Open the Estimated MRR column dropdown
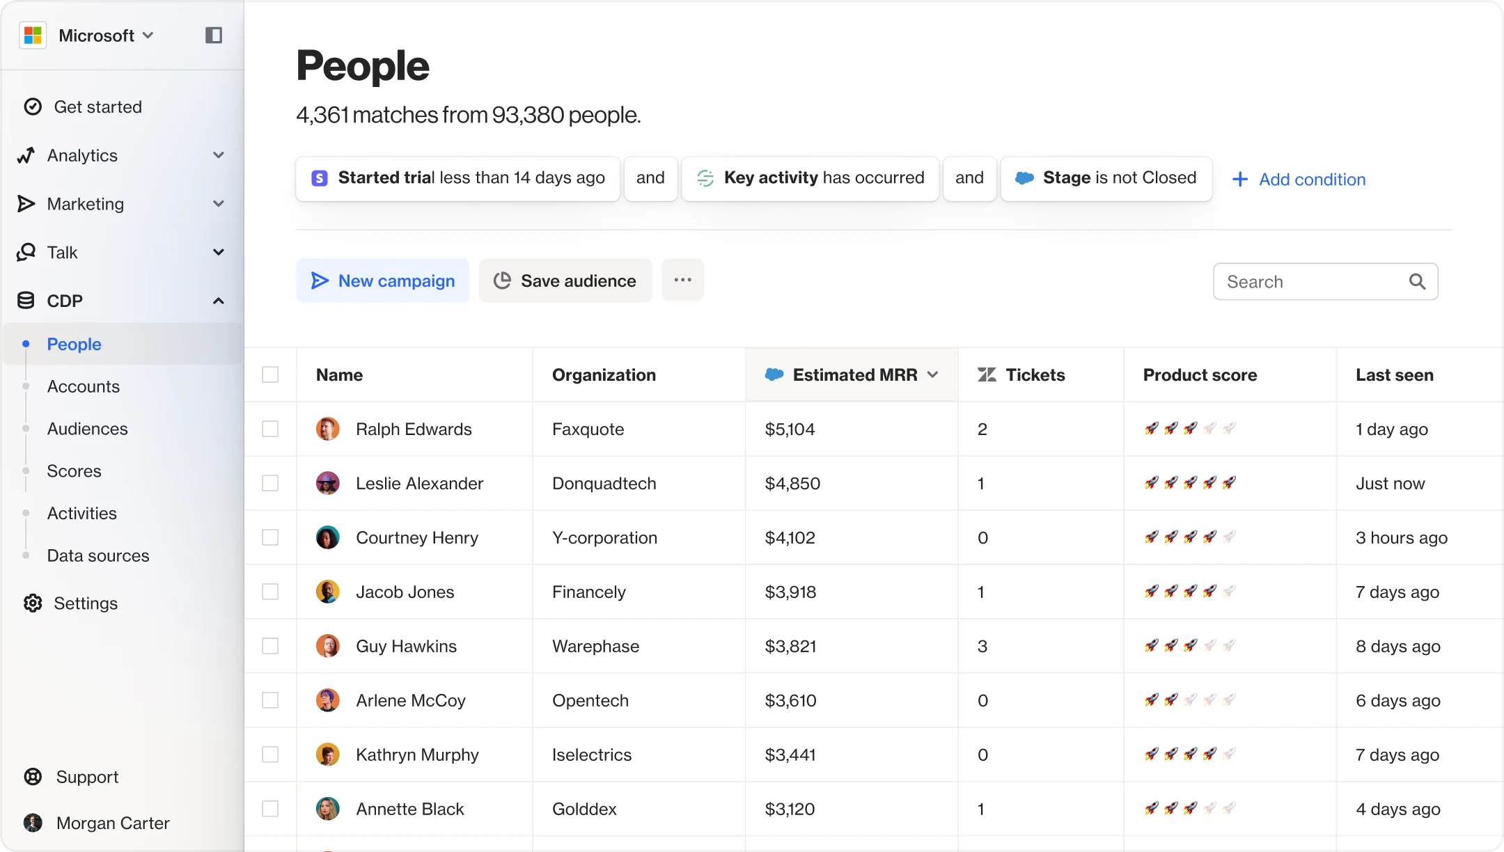Viewport: 1504px width, 852px height. 933,374
